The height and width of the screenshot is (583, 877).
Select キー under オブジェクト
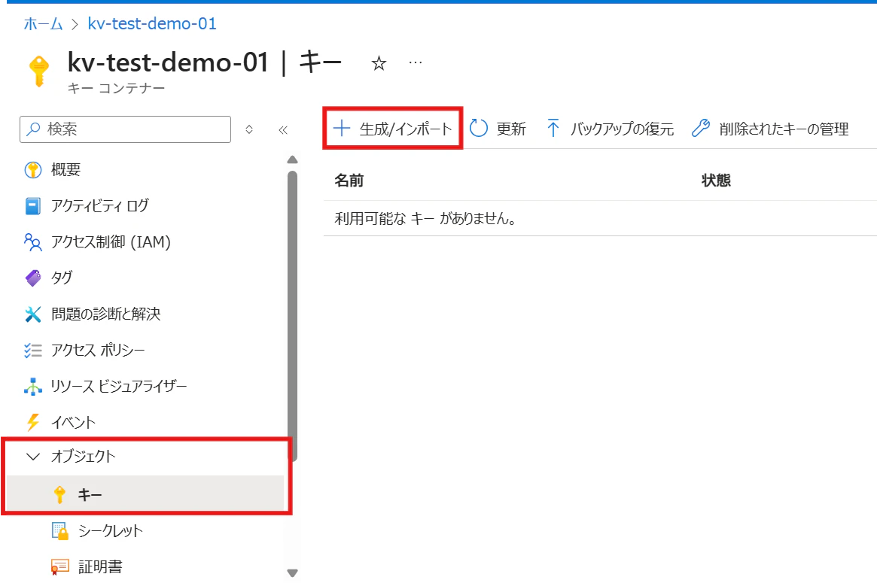(145, 494)
